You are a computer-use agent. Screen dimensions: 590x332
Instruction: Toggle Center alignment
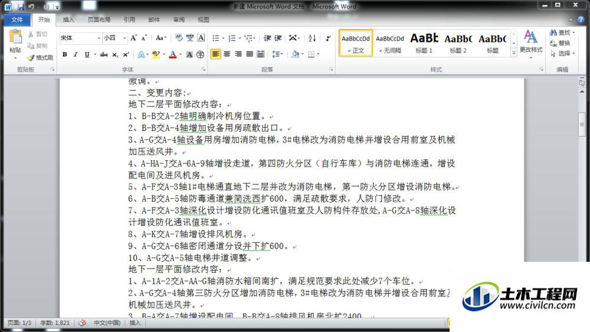pyautogui.click(x=227, y=54)
